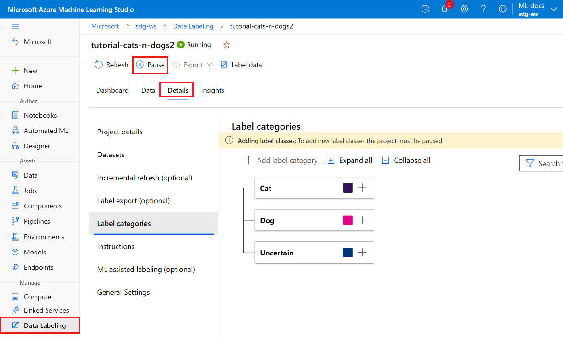
Task: Open Automated ML in the sidebar
Action: [x=45, y=130]
